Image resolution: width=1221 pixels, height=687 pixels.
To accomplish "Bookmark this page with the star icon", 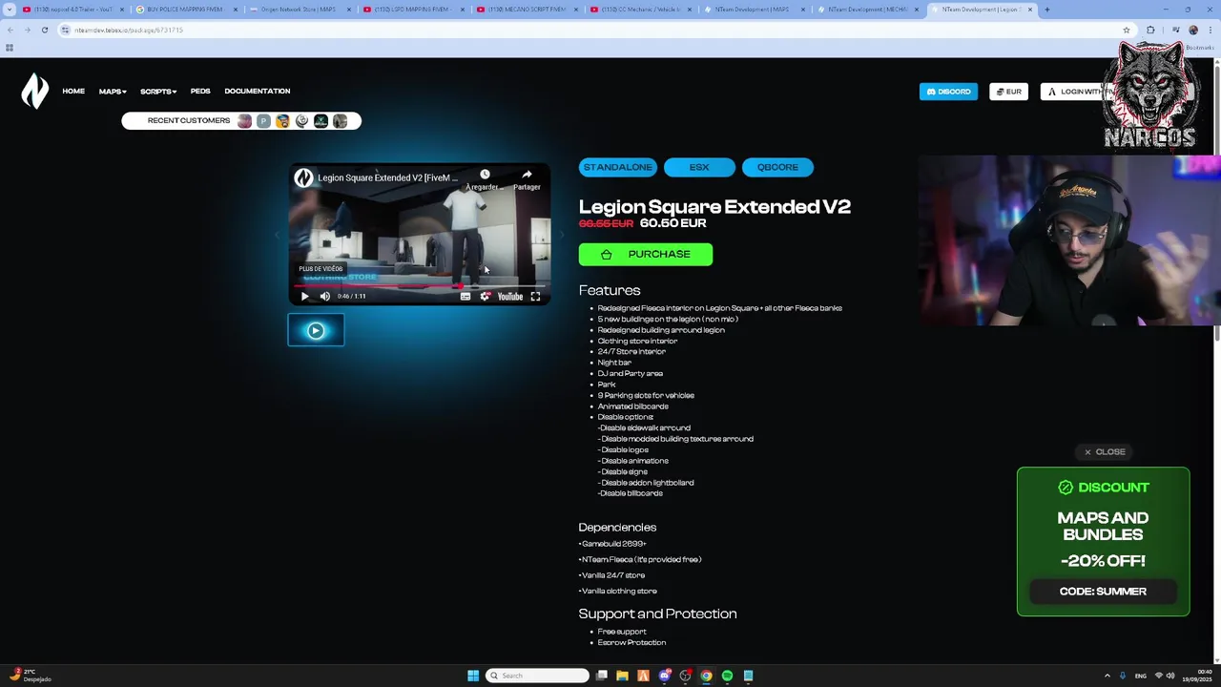I will [1127, 30].
